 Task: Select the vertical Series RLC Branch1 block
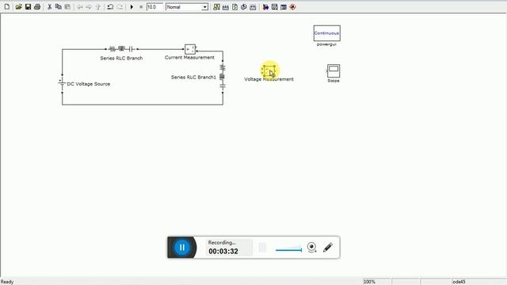tap(223, 77)
